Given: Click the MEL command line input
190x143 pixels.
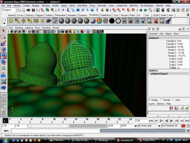Looking at the screenshot, I should 55,131.
